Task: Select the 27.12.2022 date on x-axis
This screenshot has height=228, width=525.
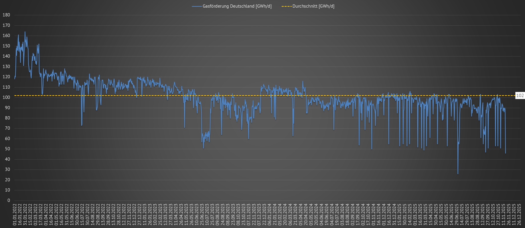Action: pyautogui.click(x=139, y=215)
